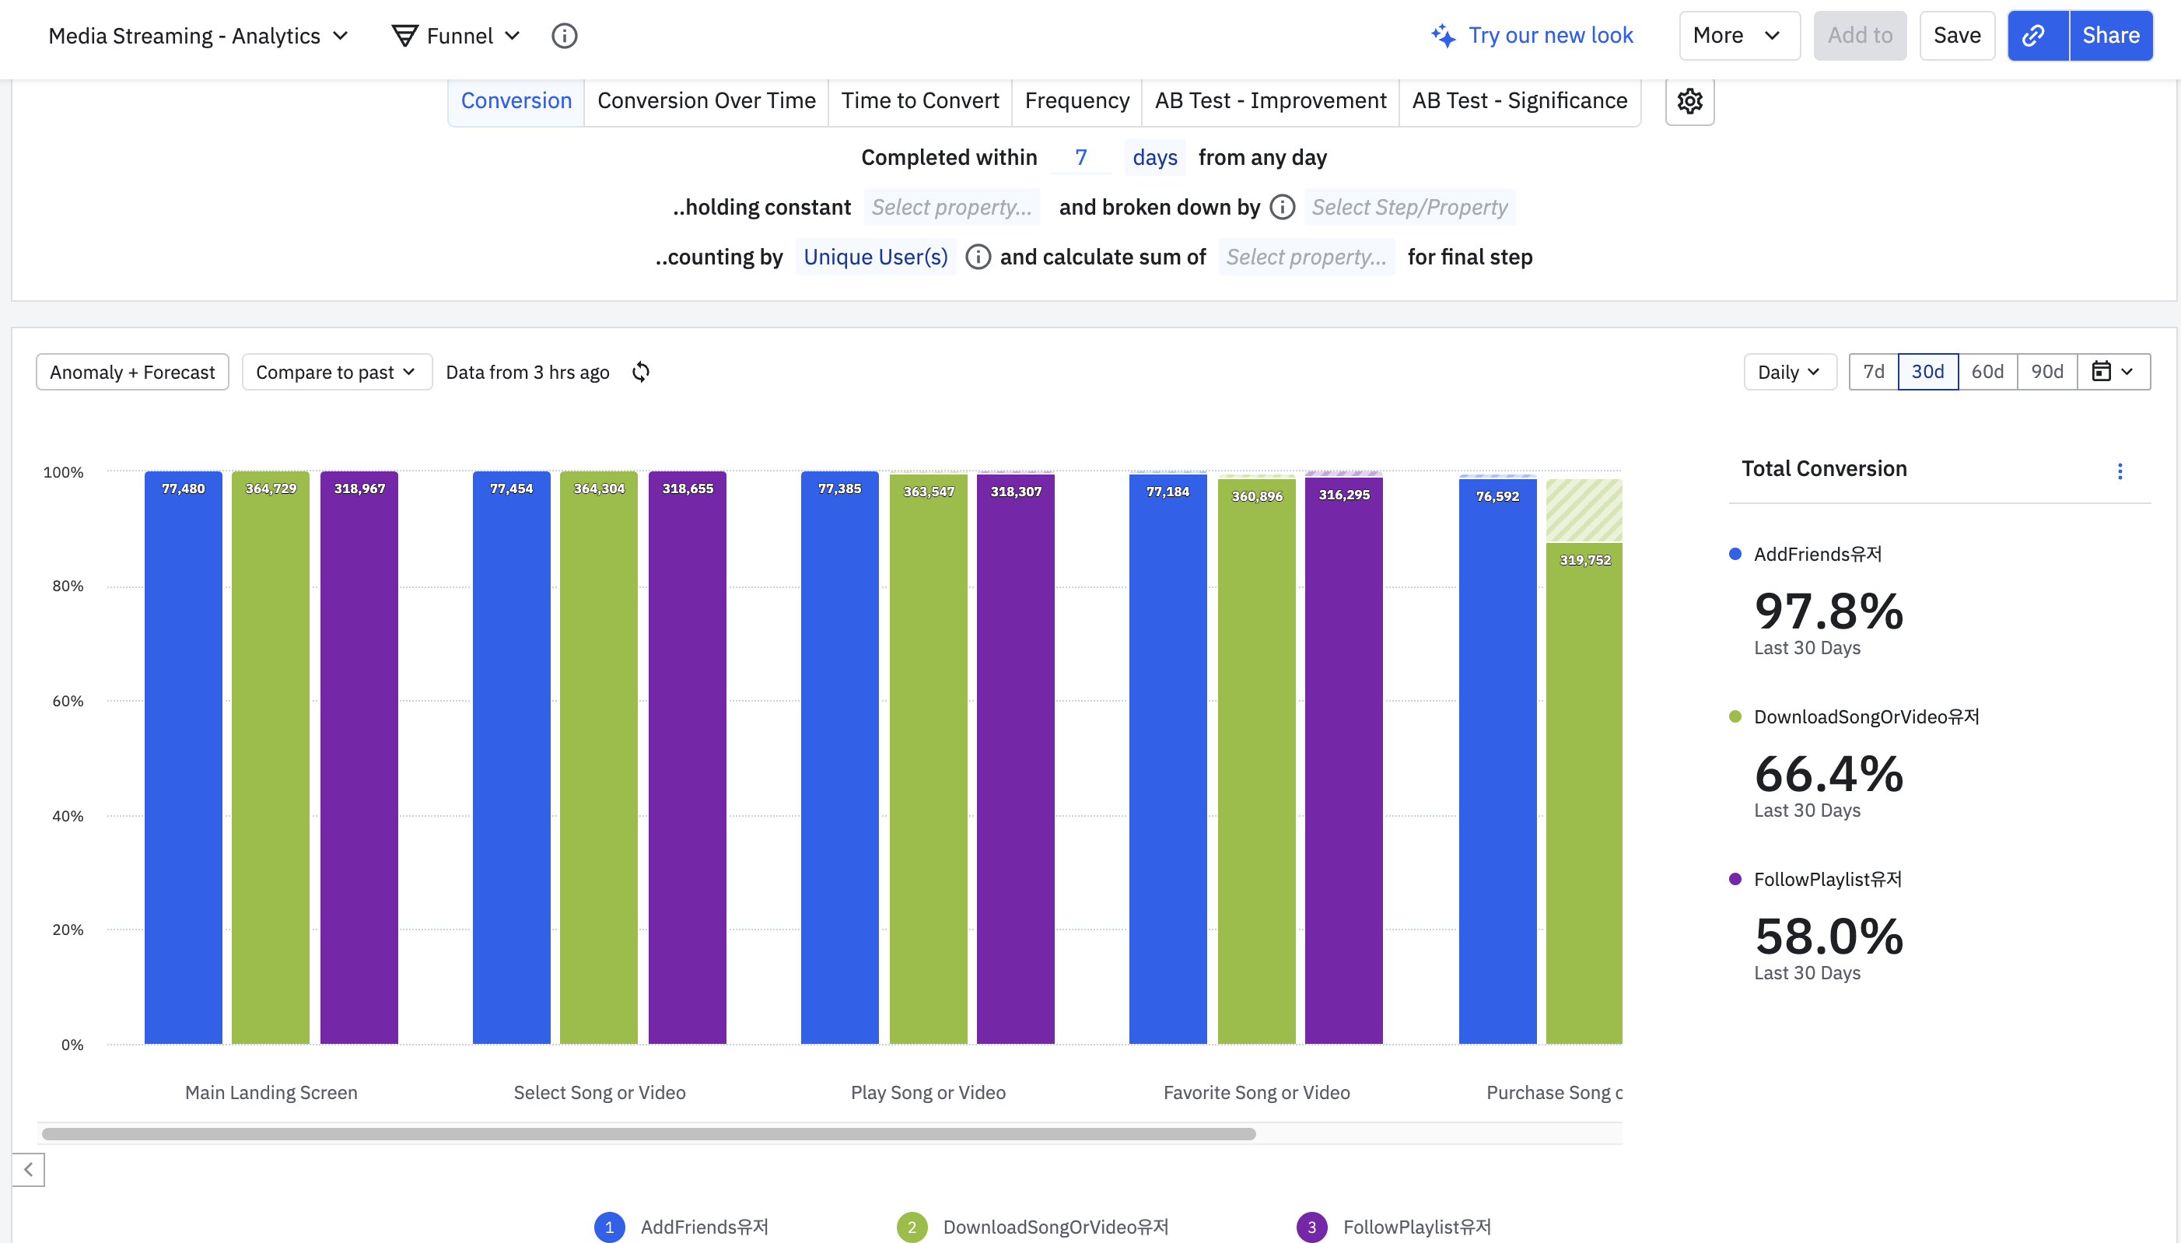Click the info icon next to Funnel
The image size is (2181, 1243).
[564, 36]
